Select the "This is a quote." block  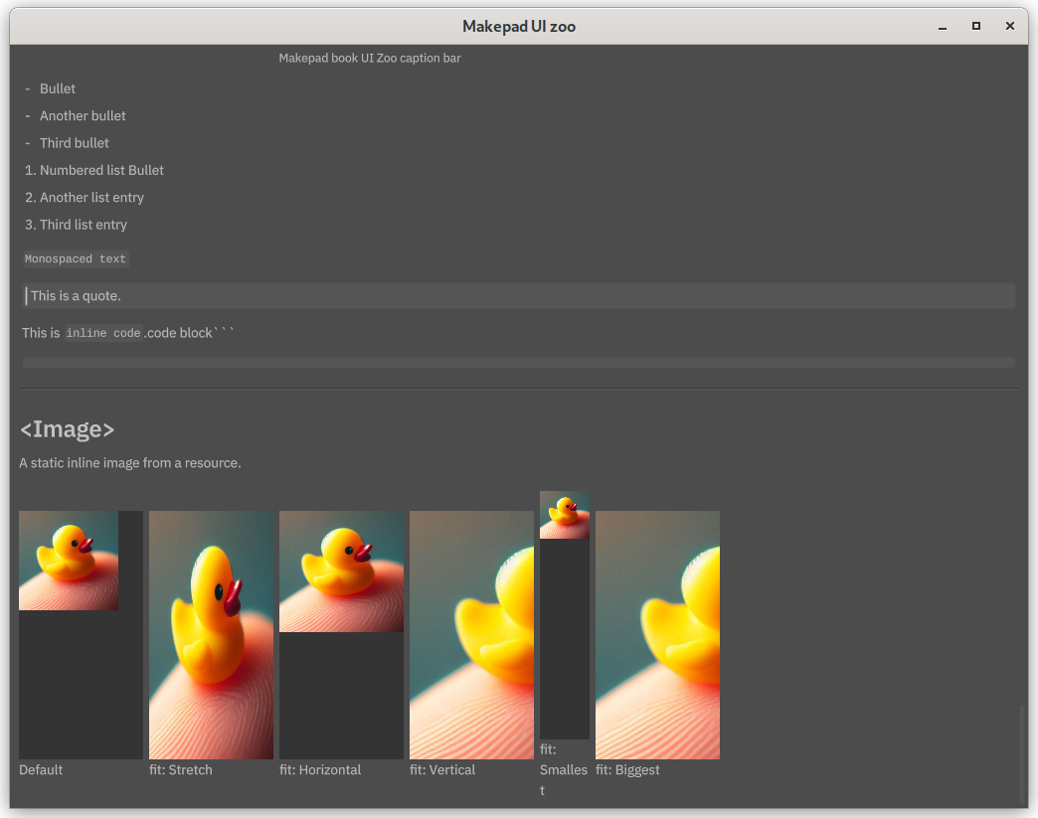point(75,295)
